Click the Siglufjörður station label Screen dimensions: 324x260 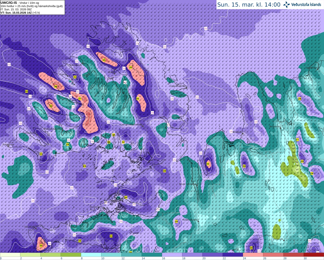[x=311, y=68]
